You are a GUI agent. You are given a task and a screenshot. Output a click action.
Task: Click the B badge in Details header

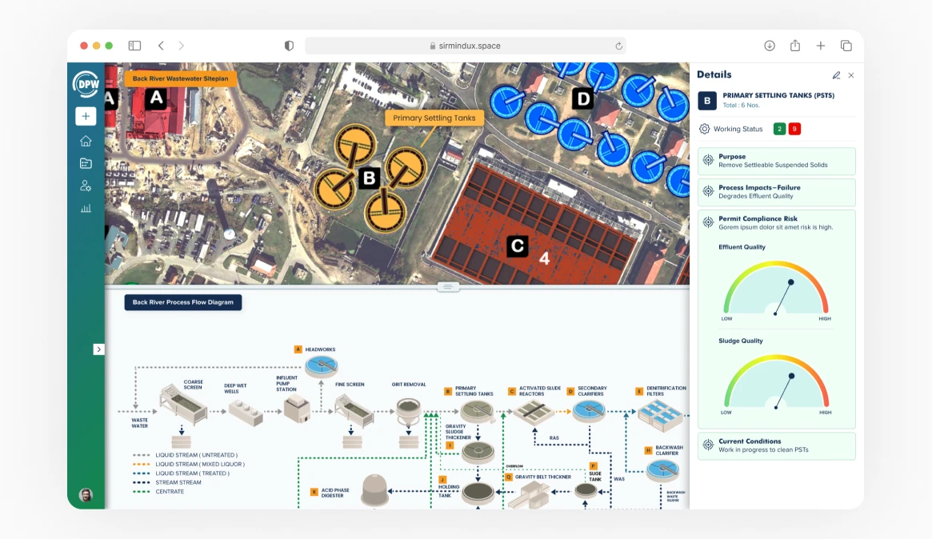point(706,101)
